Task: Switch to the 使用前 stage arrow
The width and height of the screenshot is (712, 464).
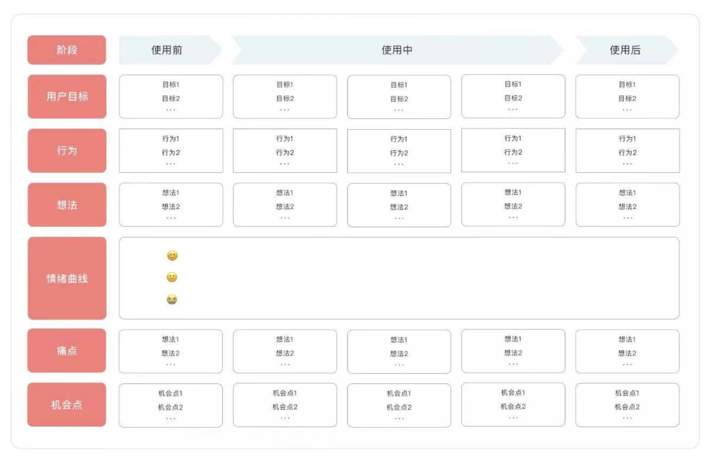Action: click(x=167, y=50)
